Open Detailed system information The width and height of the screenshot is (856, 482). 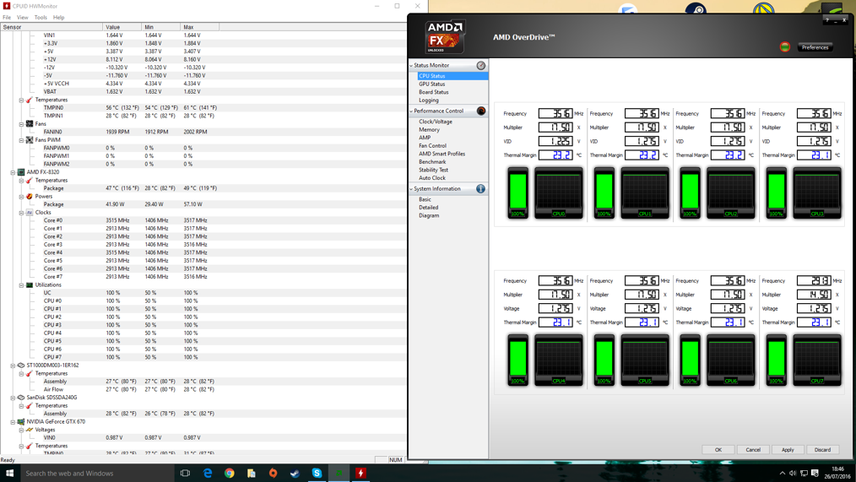[429, 208]
